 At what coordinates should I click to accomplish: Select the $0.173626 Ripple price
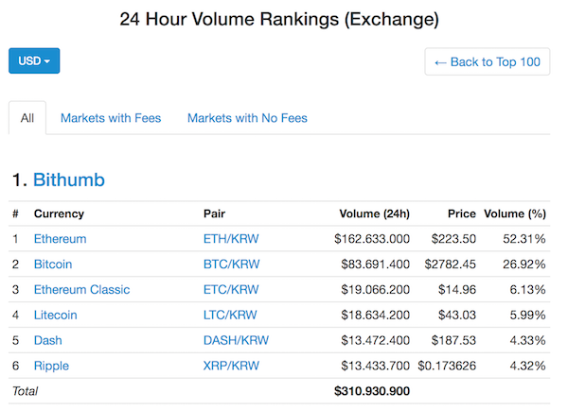447,366
